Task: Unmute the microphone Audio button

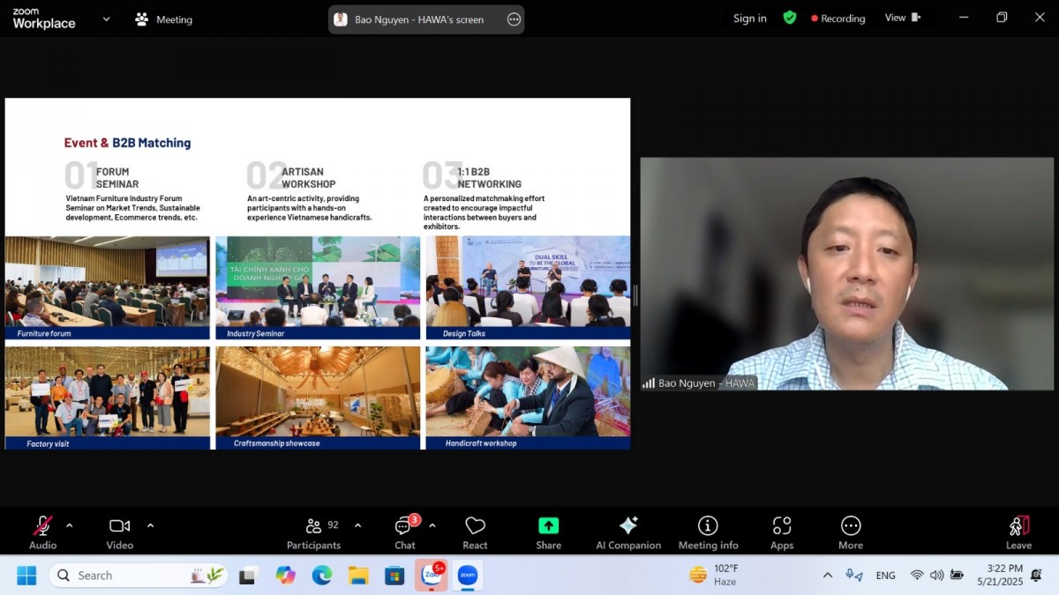Action: click(x=42, y=532)
